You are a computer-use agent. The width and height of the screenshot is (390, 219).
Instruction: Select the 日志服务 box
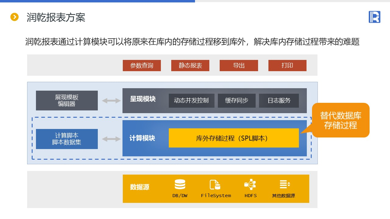[279, 101]
